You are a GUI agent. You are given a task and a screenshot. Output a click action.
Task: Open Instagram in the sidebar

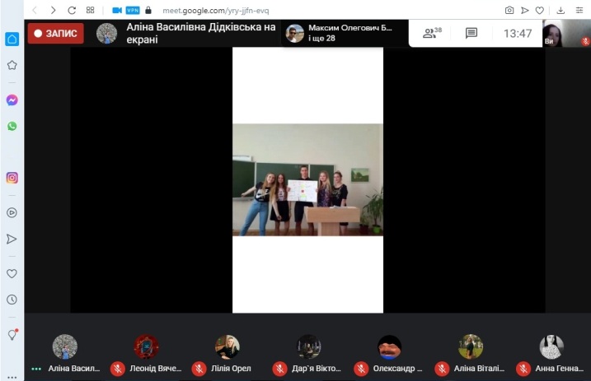(x=12, y=178)
